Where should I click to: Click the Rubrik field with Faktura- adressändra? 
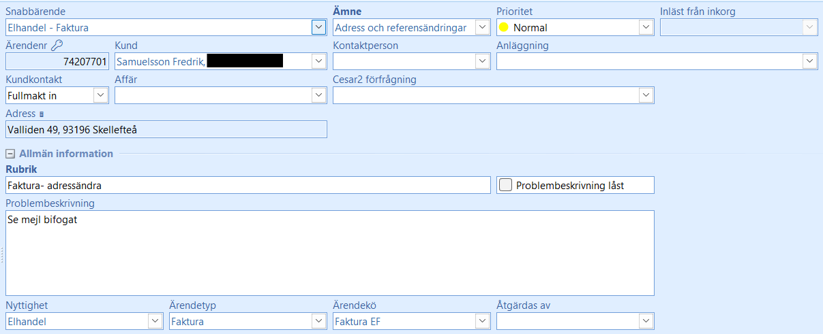(247, 185)
